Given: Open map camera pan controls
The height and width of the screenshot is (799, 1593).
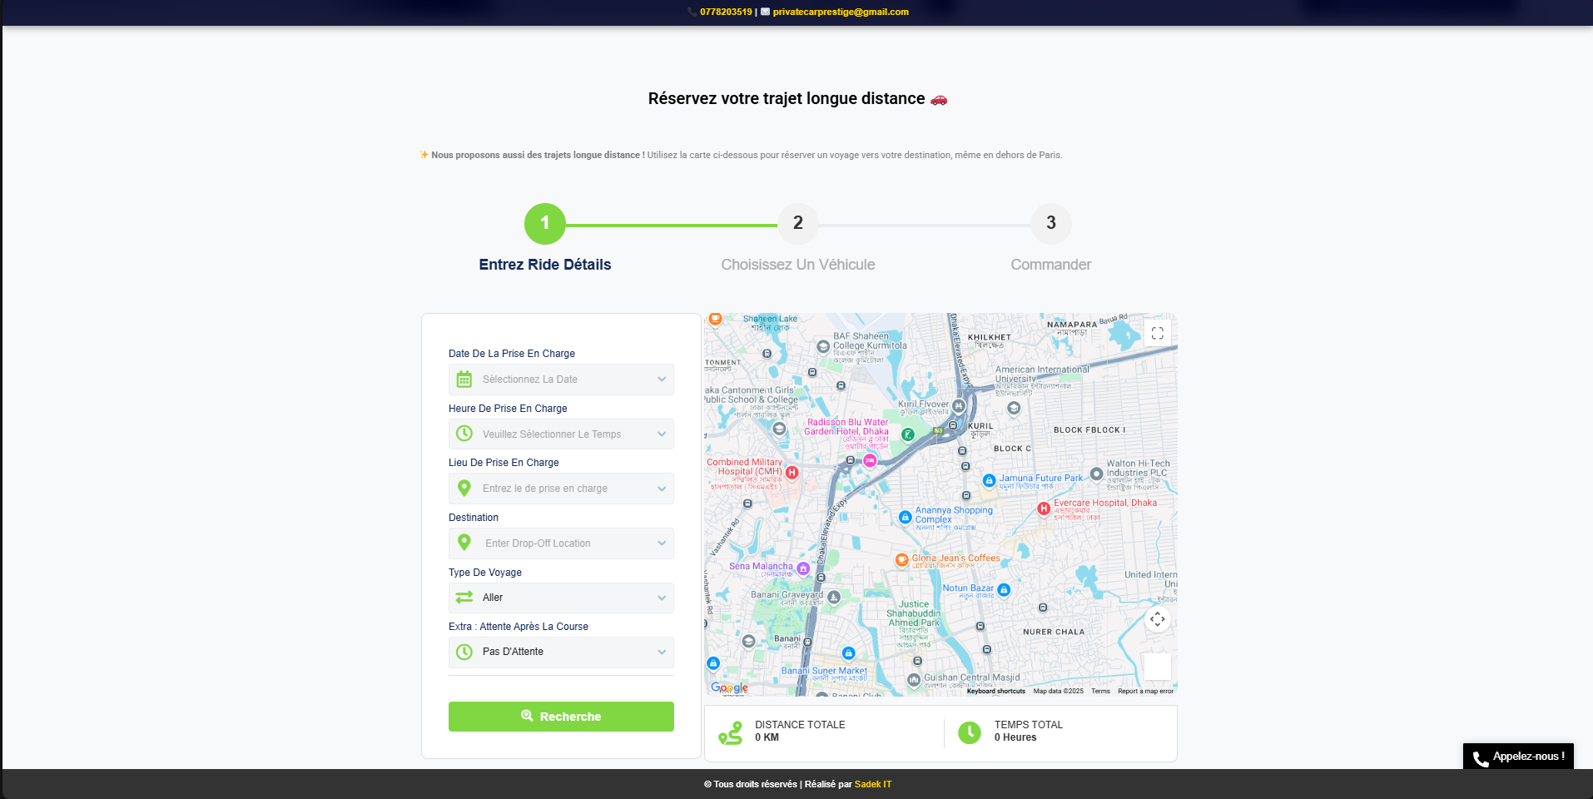Looking at the screenshot, I should (1157, 619).
